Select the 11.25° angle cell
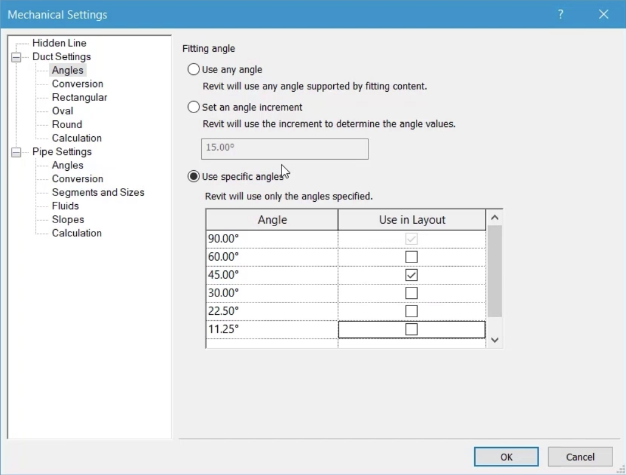The width and height of the screenshot is (626, 475). tap(273, 329)
